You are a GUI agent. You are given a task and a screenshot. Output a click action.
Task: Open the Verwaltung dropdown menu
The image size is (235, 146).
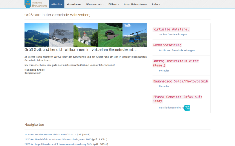74,4
